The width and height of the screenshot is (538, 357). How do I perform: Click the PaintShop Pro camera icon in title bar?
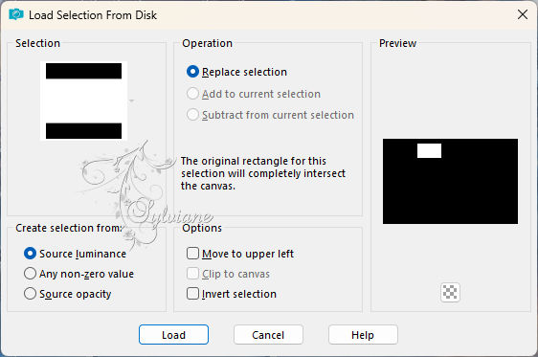(16, 14)
